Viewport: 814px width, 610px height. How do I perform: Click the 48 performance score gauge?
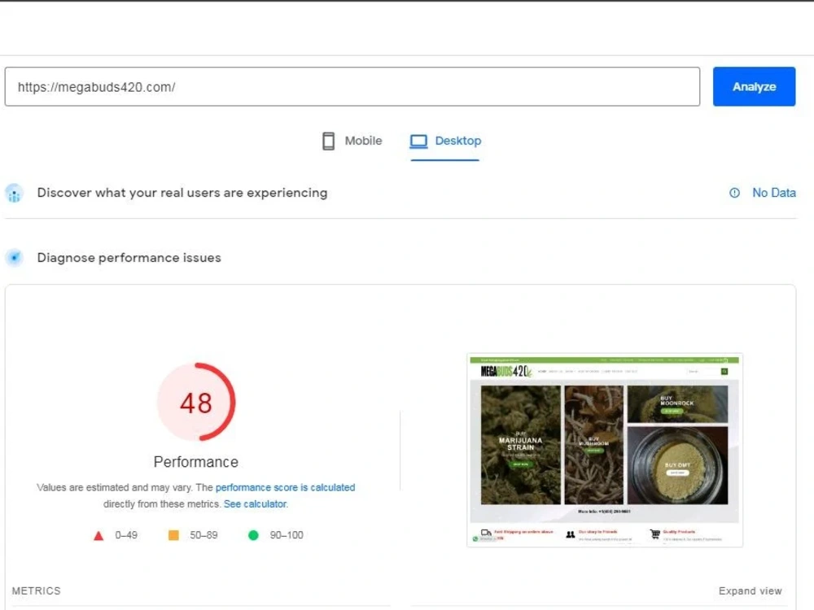(x=196, y=402)
